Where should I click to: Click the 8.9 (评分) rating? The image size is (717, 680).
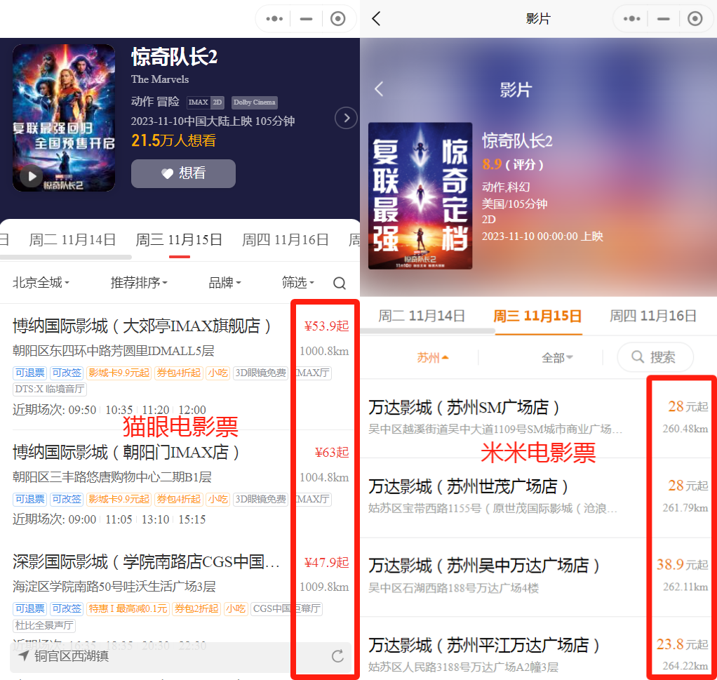pyautogui.click(x=513, y=164)
